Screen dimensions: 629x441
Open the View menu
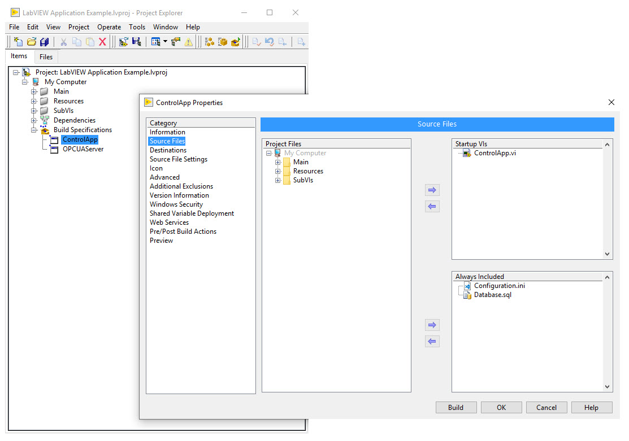53,27
